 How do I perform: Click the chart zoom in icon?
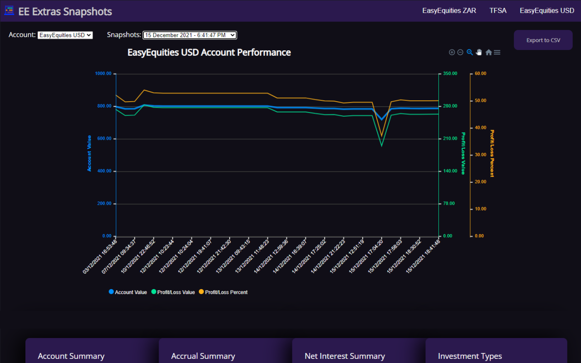452,53
